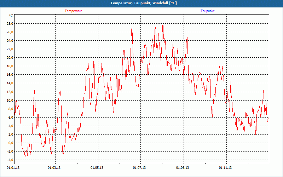Click the 01.11.13 date label
This screenshot has width=283, height=177.
[x=225, y=168]
